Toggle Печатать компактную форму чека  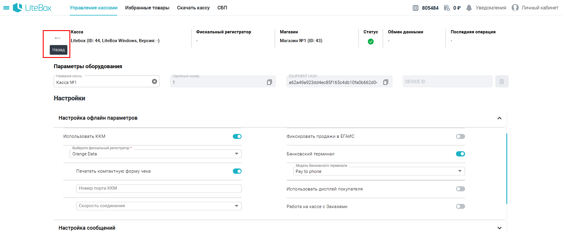click(237, 171)
